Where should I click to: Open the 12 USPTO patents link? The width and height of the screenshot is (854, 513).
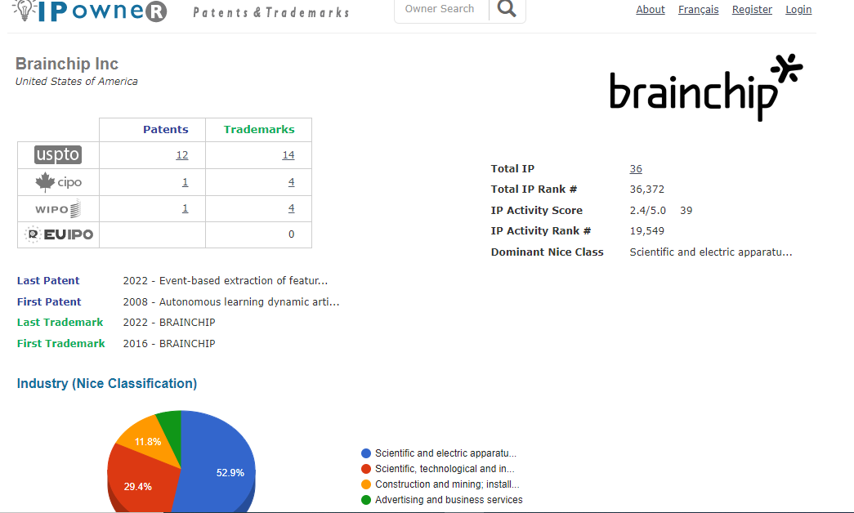(182, 155)
